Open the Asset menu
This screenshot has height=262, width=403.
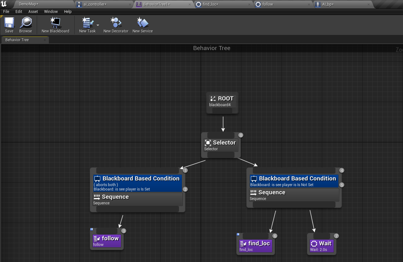click(x=33, y=11)
